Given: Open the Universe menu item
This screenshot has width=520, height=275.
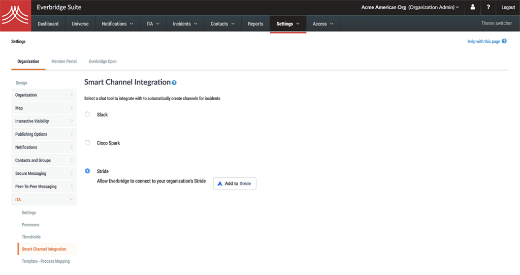Looking at the screenshot, I should (x=80, y=23).
